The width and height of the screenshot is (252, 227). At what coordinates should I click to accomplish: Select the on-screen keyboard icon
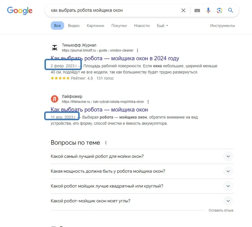tap(197, 10)
